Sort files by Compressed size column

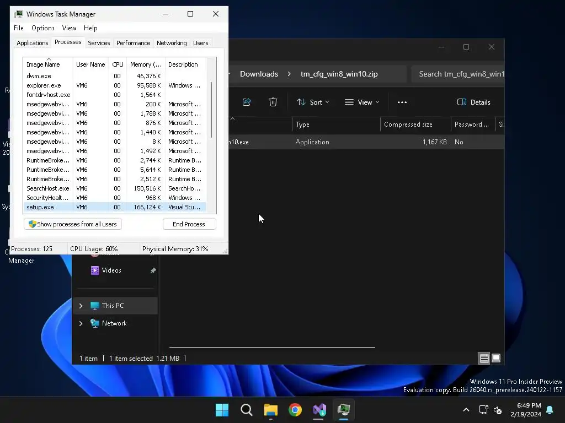(415, 124)
